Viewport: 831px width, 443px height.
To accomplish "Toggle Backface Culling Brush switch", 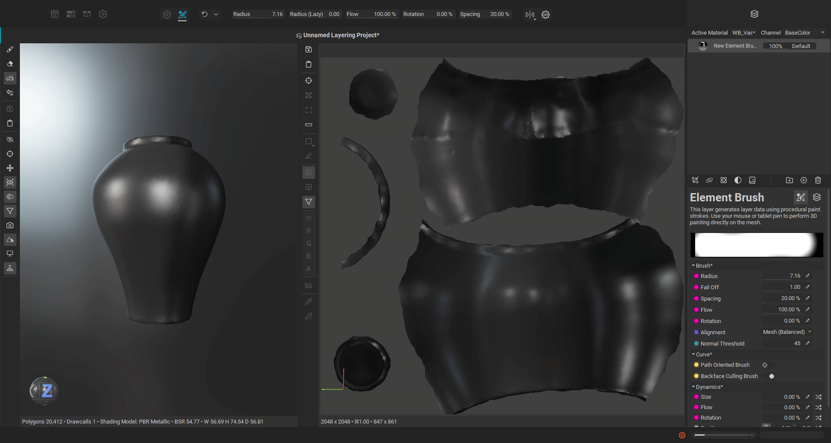I will coord(772,376).
